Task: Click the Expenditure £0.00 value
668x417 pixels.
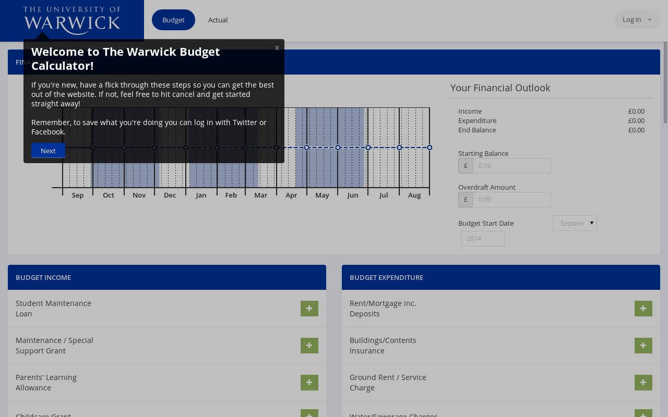Action: (636, 120)
